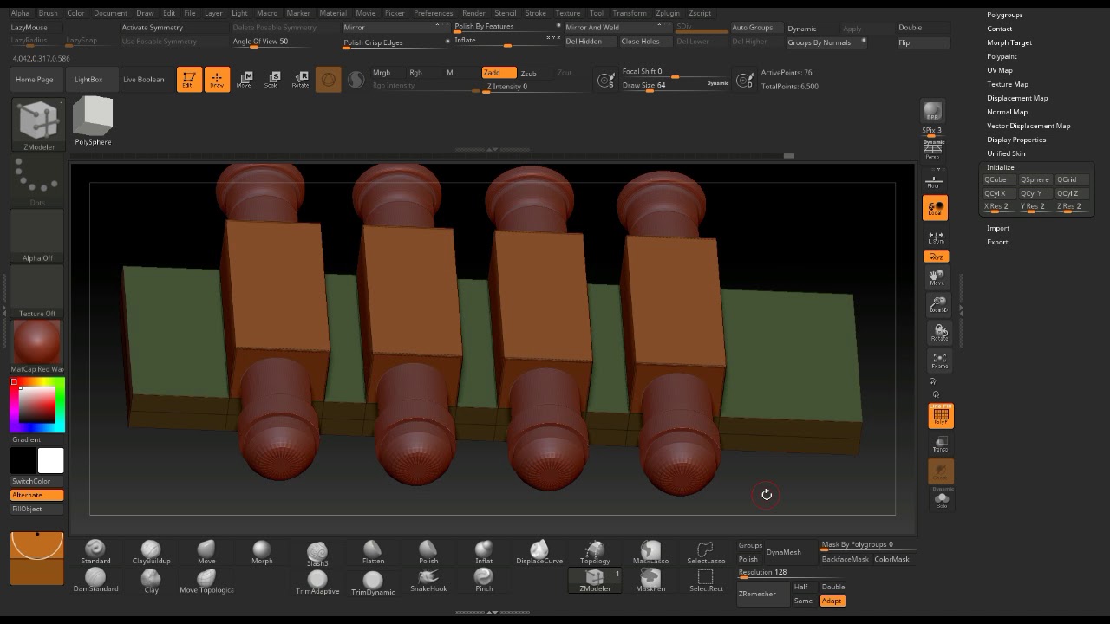Choose the MaskLasso brush
Image resolution: width=1110 pixels, height=624 pixels.
point(650,552)
